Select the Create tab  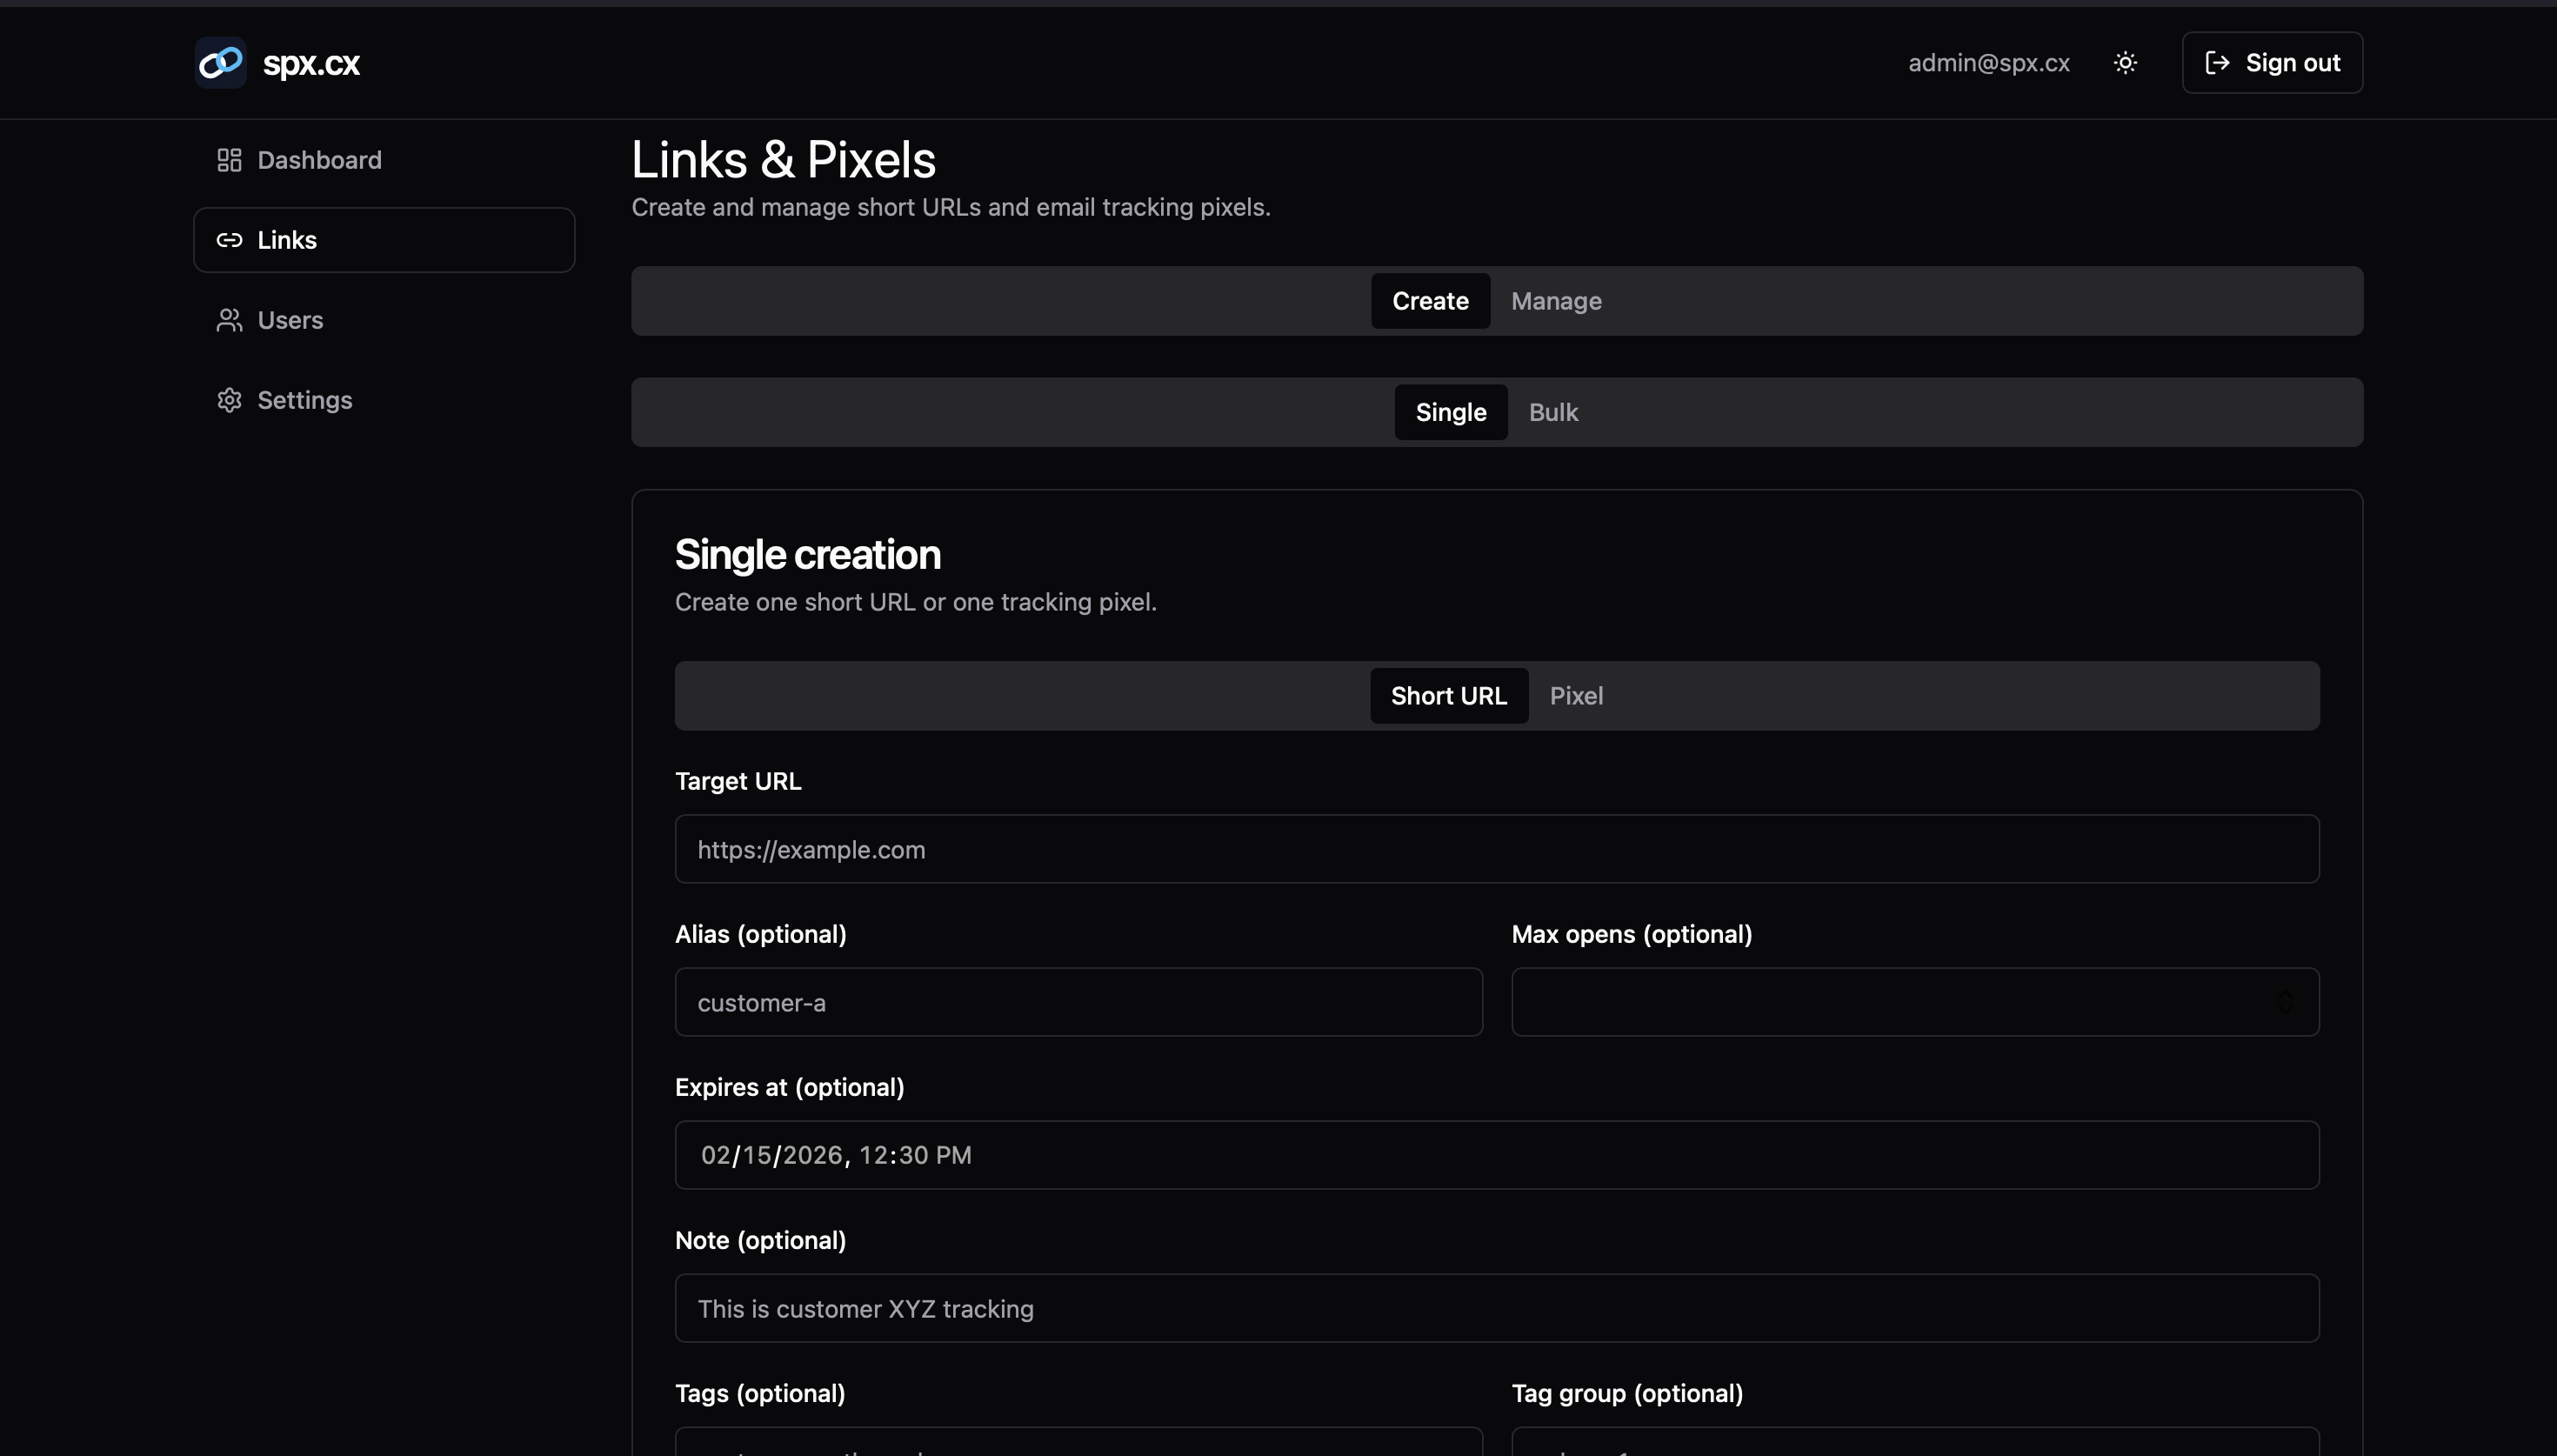click(1430, 300)
